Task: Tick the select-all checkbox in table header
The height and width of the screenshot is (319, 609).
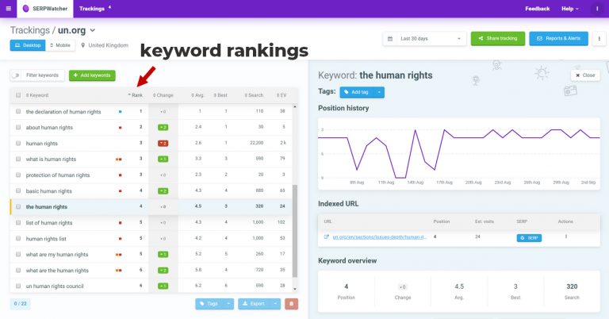Action: click(x=17, y=95)
